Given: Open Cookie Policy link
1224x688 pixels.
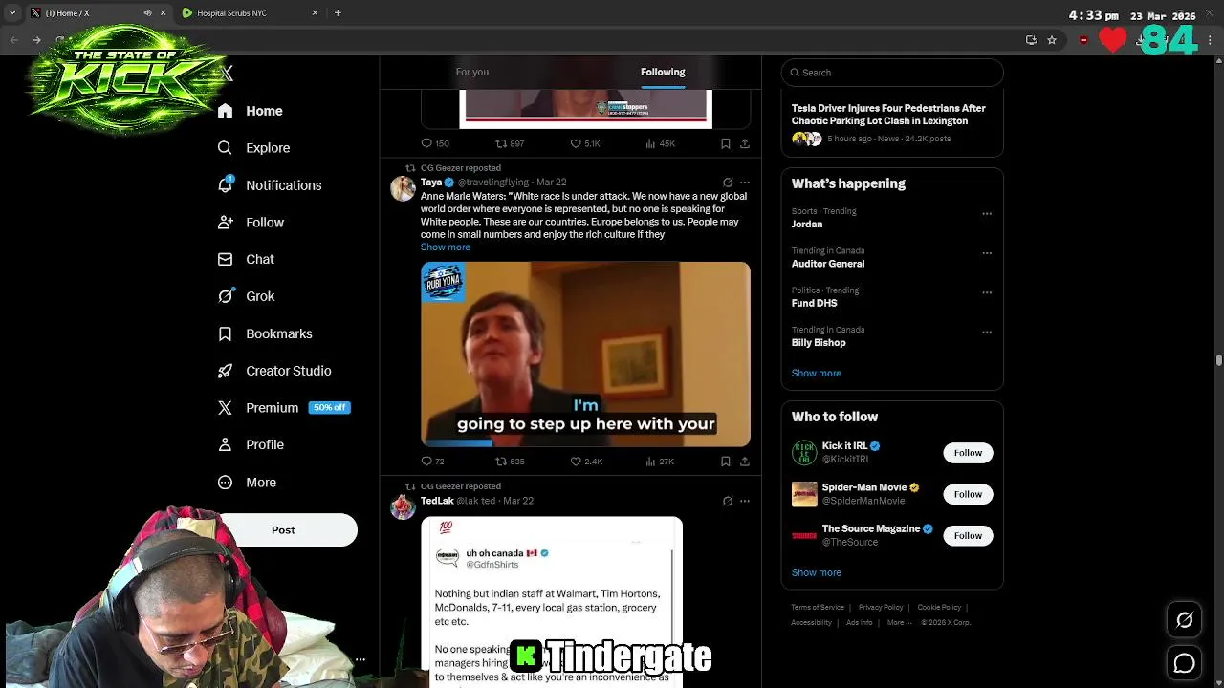Looking at the screenshot, I should click(939, 608).
